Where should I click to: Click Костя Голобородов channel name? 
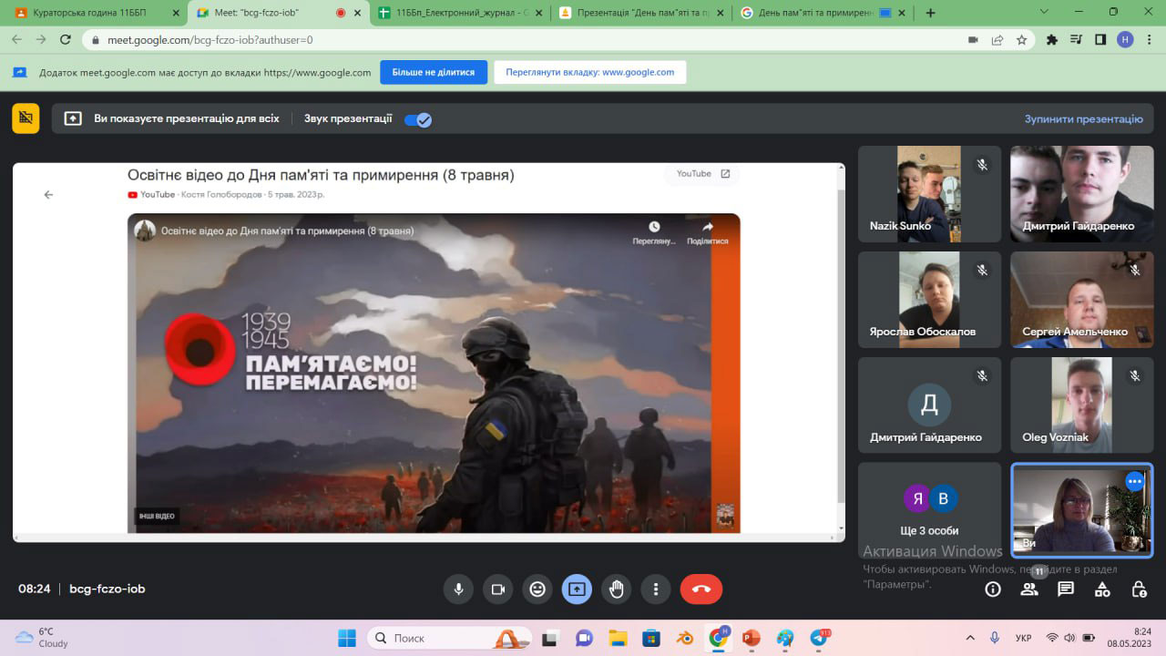(x=221, y=194)
